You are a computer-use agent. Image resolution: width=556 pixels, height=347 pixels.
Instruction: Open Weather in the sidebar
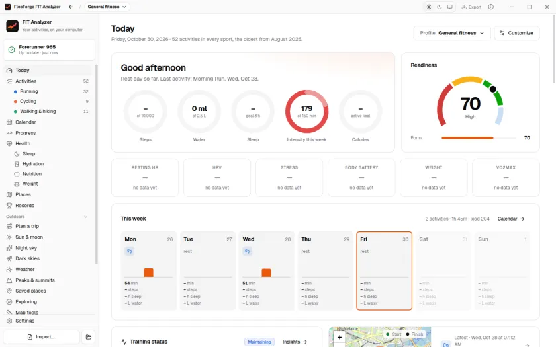(x=49, y=270)
